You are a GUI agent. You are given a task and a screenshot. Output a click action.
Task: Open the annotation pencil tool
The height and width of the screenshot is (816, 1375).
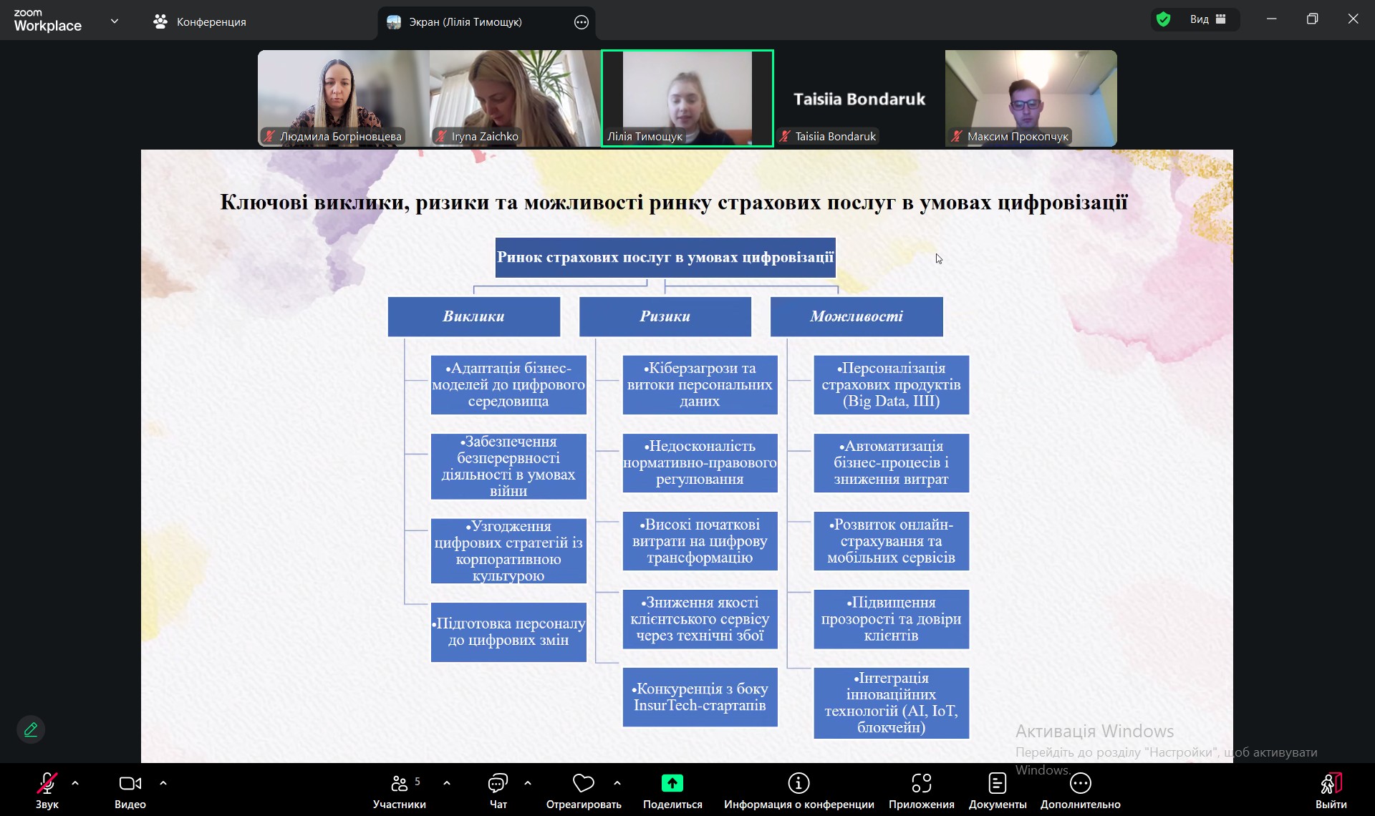pyautogui.click(x=31, y=729)
